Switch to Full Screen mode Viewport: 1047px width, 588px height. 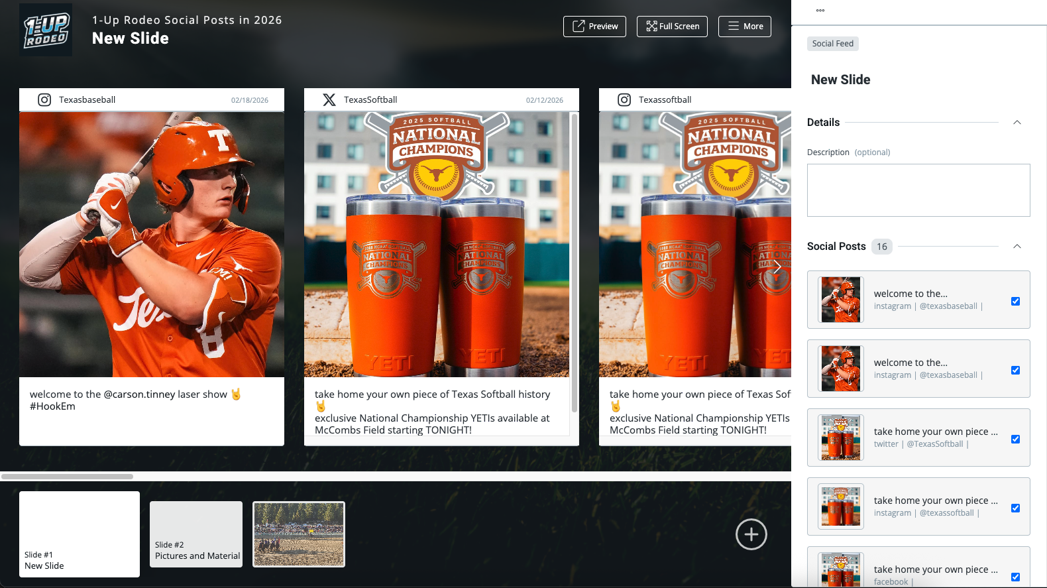point(672,27)
